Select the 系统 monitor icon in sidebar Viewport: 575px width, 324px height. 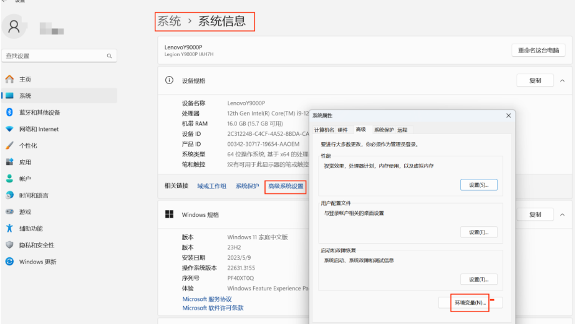[x=9, y=96]
